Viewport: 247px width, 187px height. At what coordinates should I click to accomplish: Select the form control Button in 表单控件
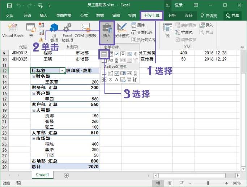[104, 54]
